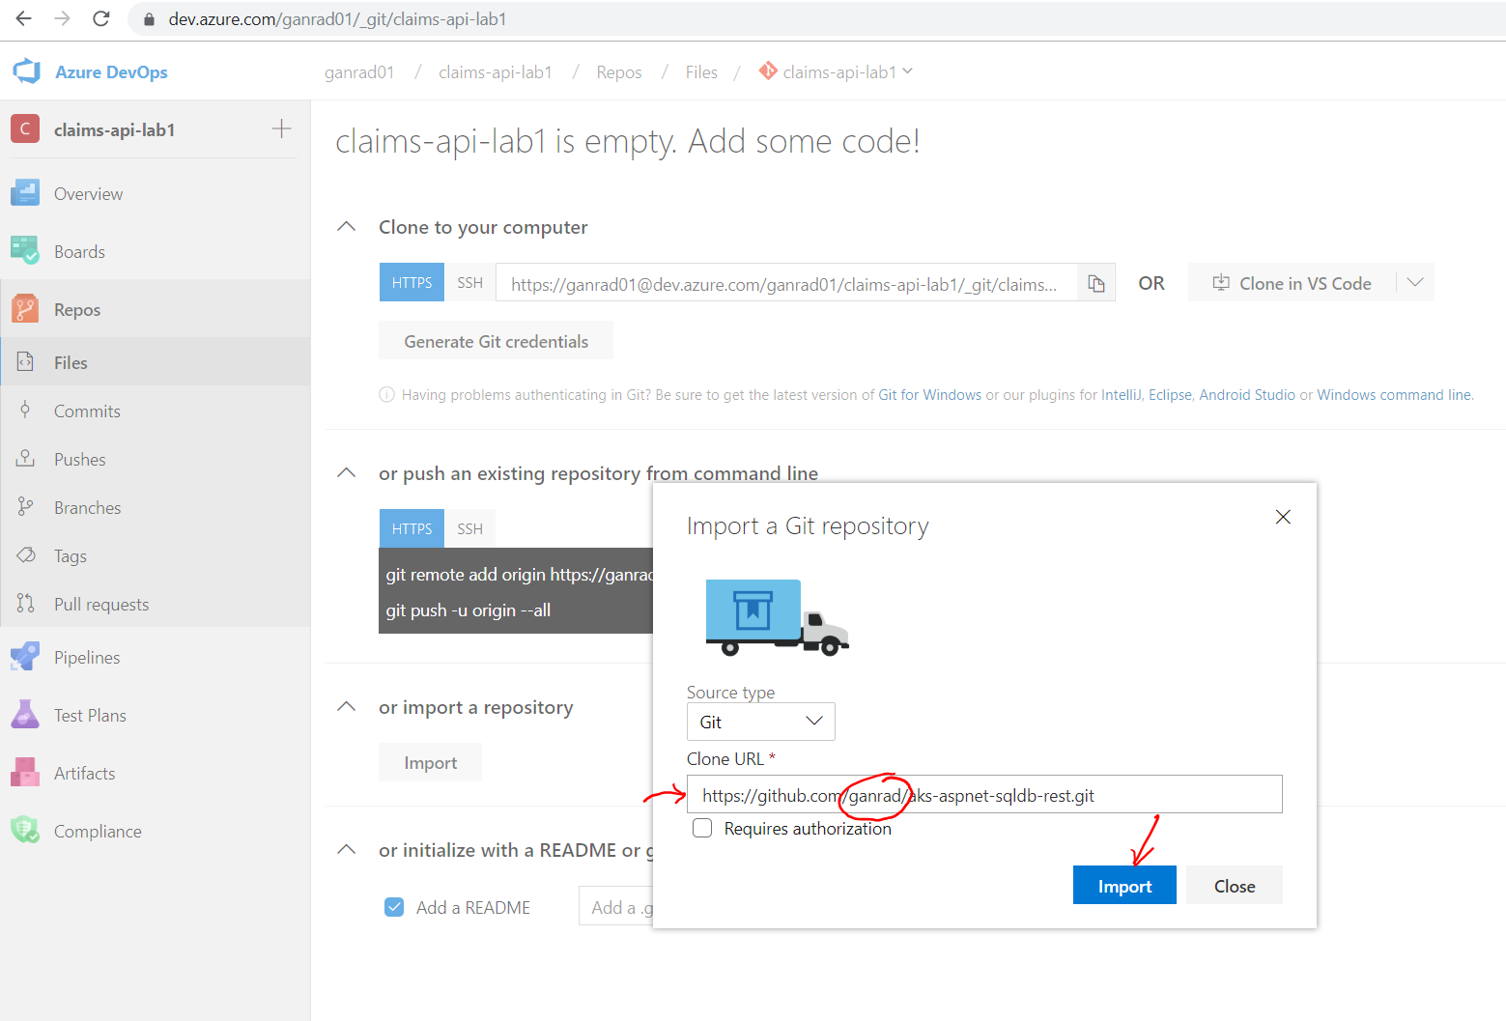Click Repos breadcrumb link
The height and width of the screenshot is (1021, 1506).
coord(619,72)
